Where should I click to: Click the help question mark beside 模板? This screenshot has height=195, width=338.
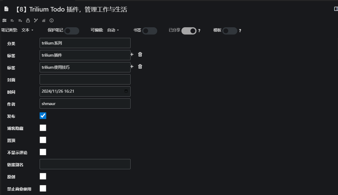point(240,31)
